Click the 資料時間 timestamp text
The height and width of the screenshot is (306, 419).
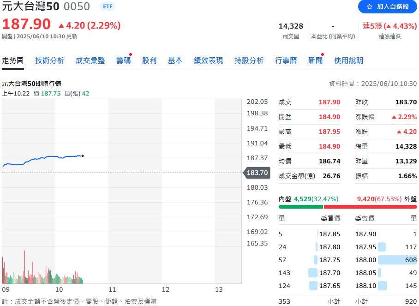[373, 84]
